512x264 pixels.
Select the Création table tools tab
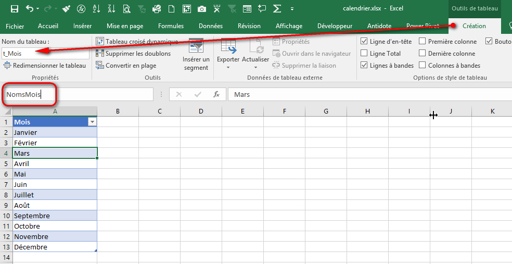pos(474,26)
